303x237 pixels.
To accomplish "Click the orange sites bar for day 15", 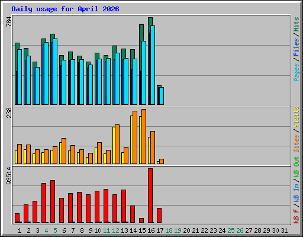I will (144, 136).
